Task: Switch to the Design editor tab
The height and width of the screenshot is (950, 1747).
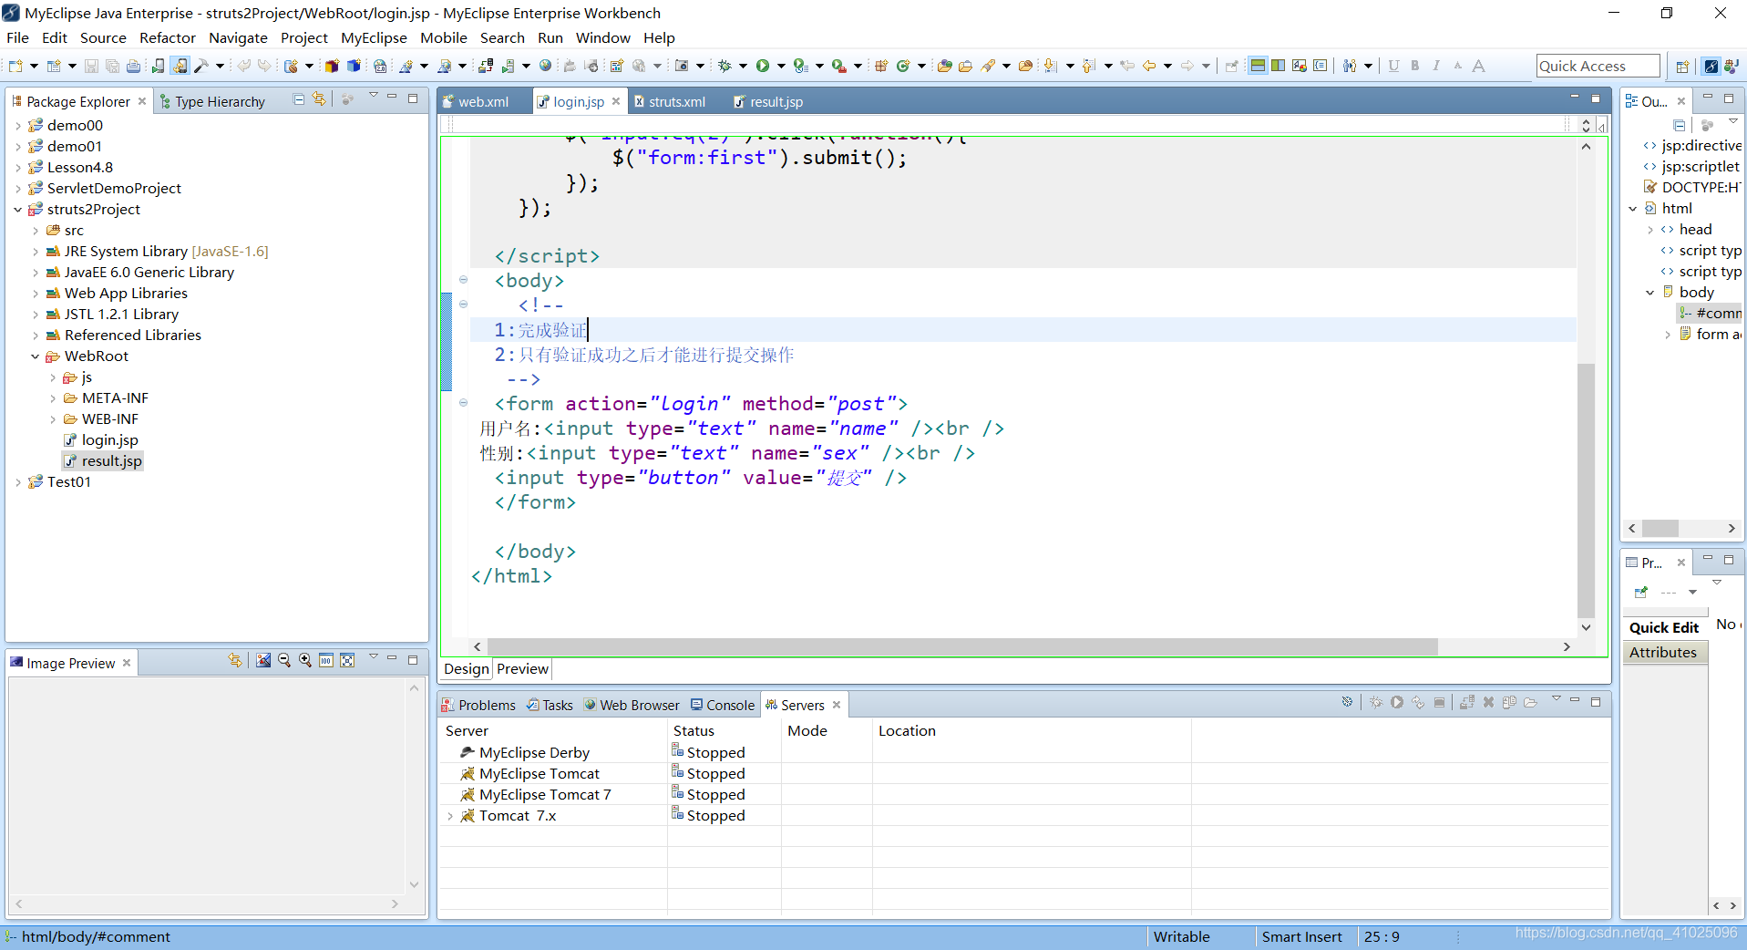Action: pyautogui.click(x=467, y=668)
